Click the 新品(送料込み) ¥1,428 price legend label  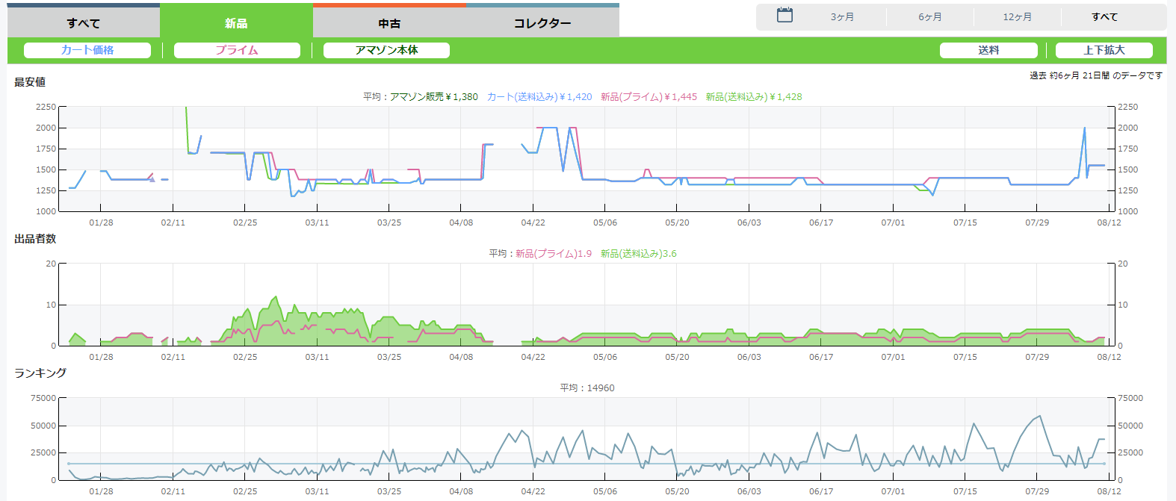click(x=754, y=97)
